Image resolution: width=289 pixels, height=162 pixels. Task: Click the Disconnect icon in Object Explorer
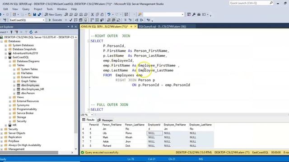pyautogui.click(x=16, y=32)
